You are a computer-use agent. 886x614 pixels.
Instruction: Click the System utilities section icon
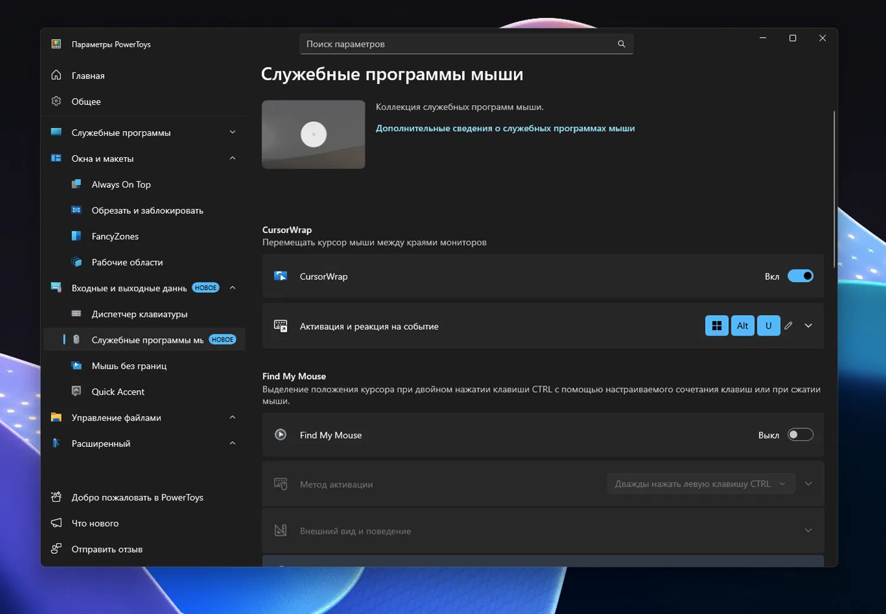coord(56,132)
